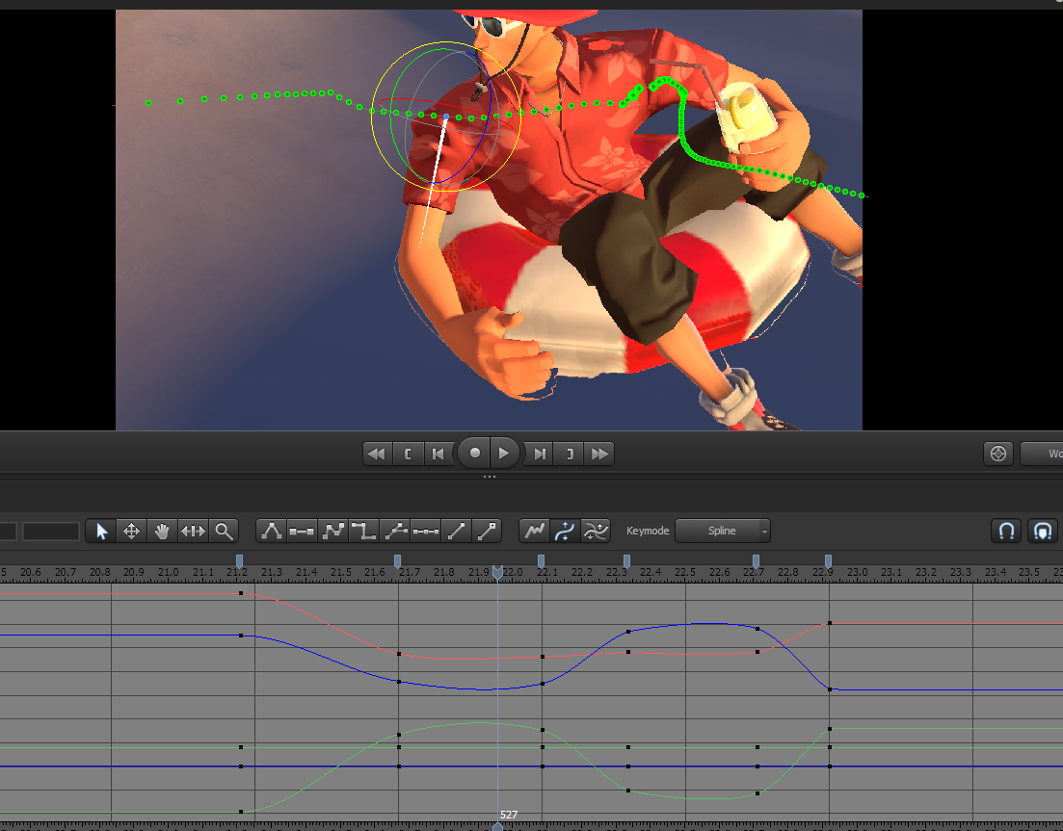The image size is (1063, 831).
Task: Click the playhead handle near 22.0
Action: point(497,573)
